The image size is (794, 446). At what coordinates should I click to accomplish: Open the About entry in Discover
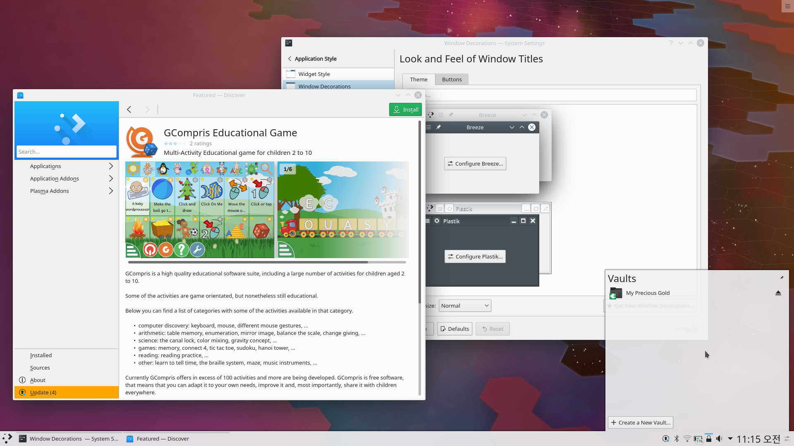coord(67,380)
